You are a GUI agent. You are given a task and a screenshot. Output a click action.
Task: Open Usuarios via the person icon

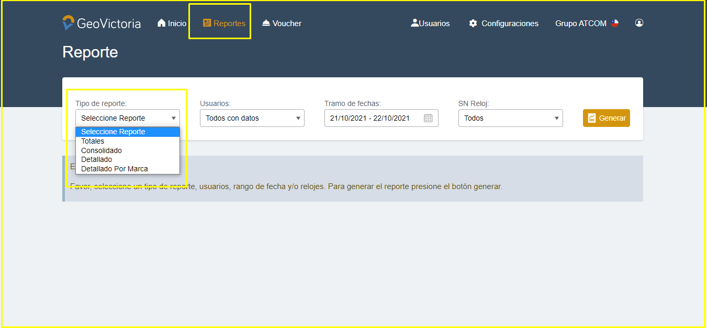tap(415, 23)
